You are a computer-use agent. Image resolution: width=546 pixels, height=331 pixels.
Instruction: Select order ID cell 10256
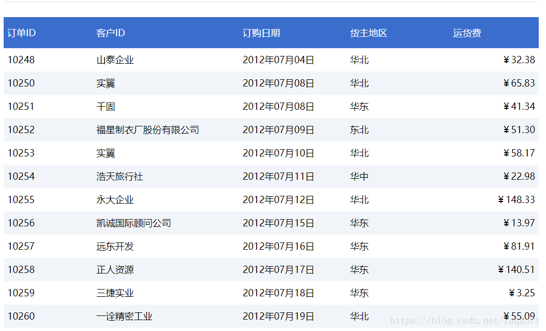coord(21,223)
